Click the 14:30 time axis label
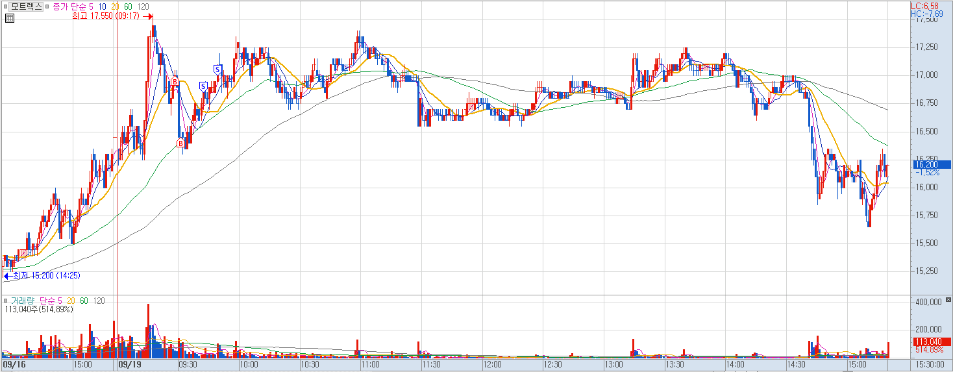 pyautogui.click(x=797, y=365)
